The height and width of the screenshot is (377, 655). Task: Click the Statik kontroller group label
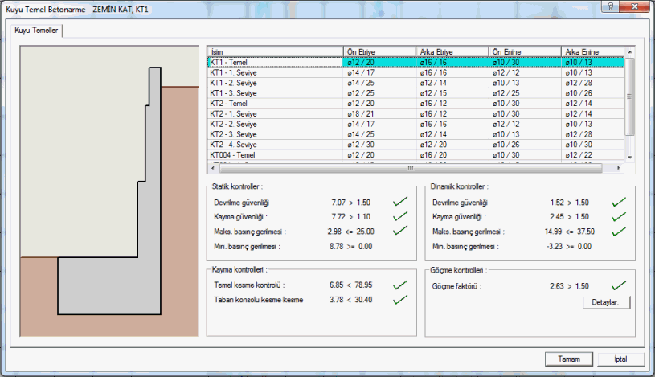(x=237, y=186)
